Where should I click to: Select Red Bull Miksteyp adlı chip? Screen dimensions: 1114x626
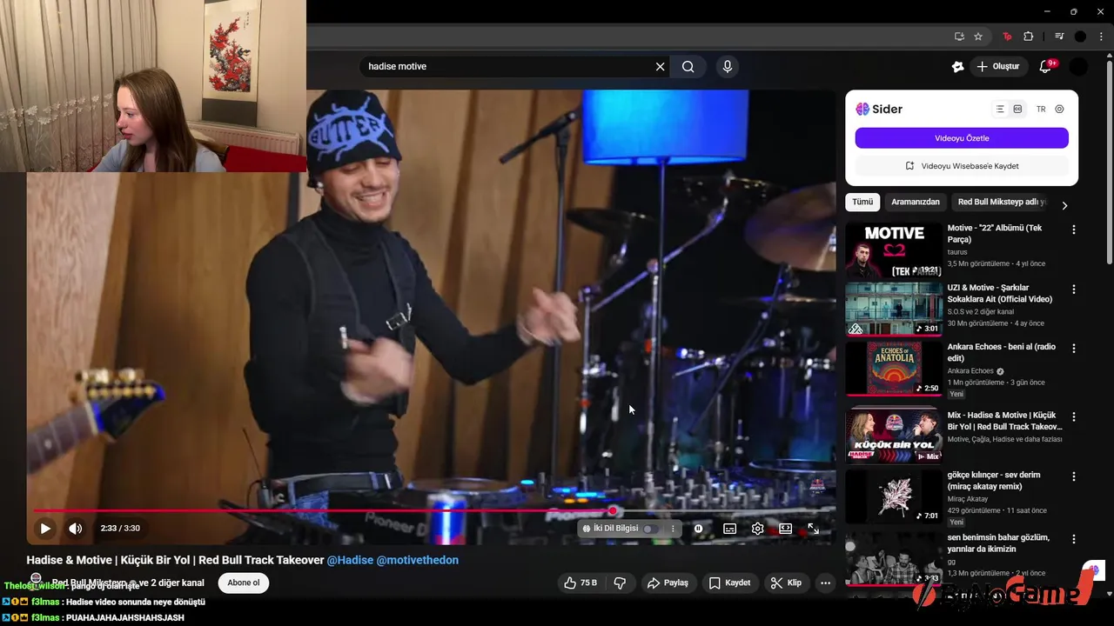tap(1001, 202)
